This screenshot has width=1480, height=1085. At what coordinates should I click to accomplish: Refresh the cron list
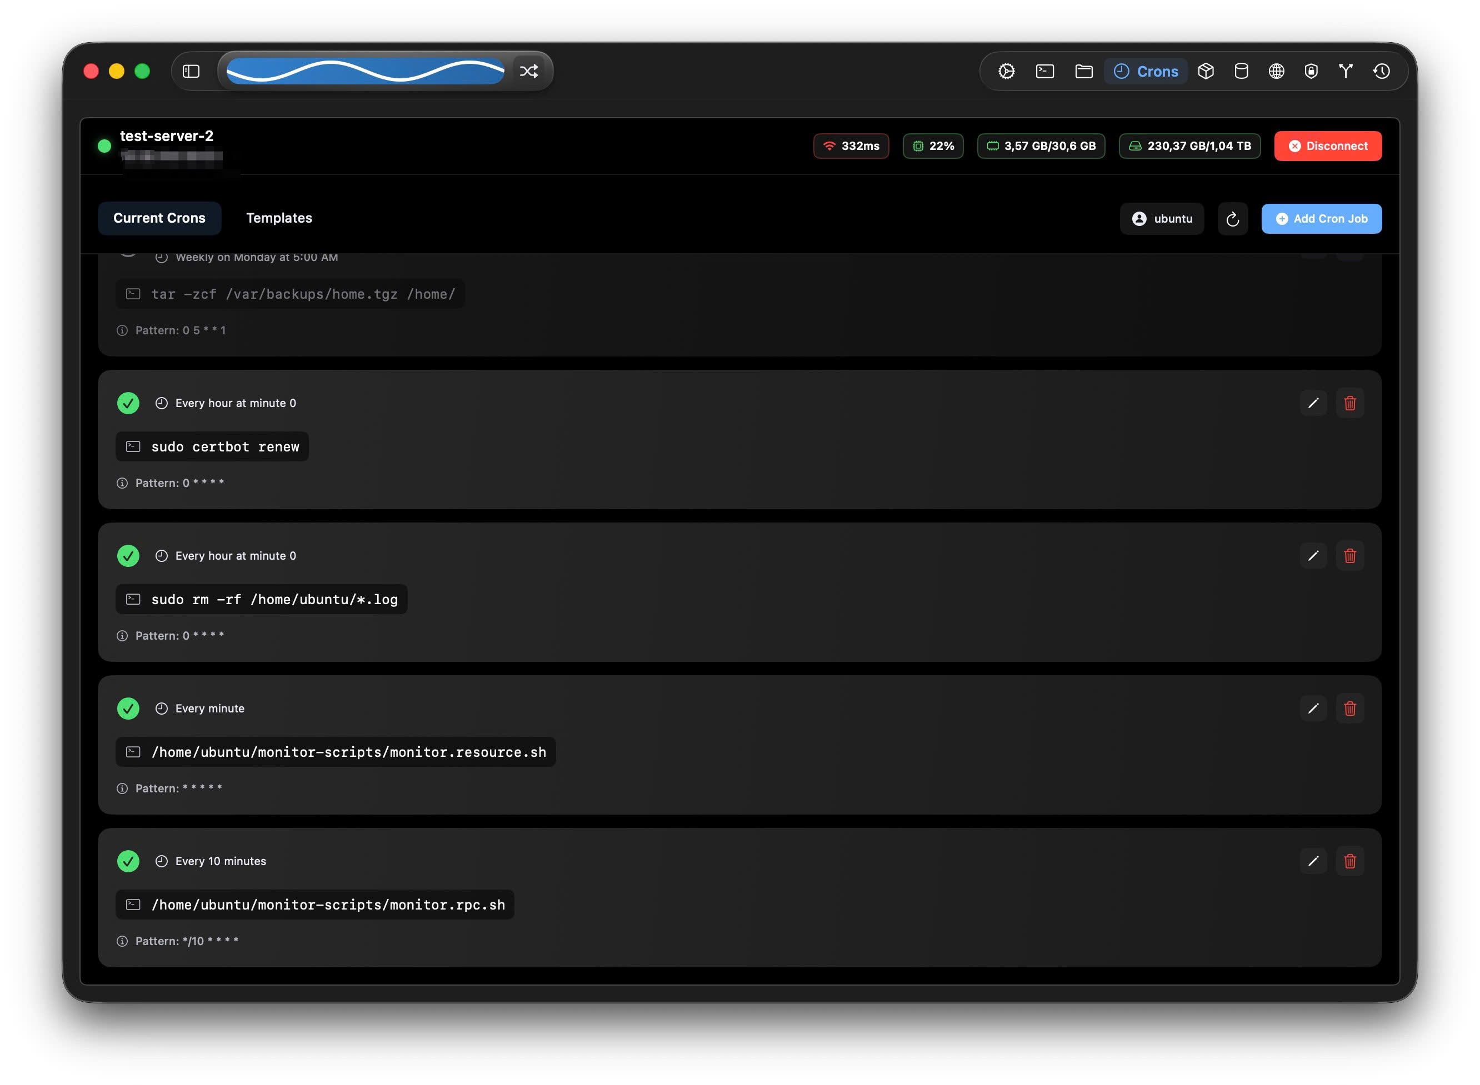pos(1232,219)
